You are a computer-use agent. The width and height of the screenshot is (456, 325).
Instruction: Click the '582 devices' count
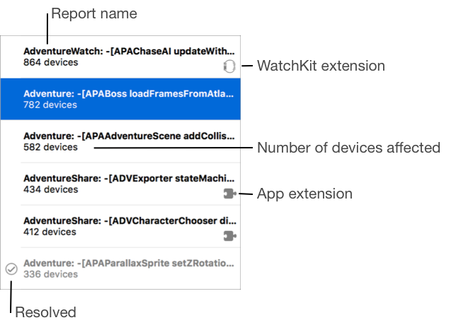(50, 147)
